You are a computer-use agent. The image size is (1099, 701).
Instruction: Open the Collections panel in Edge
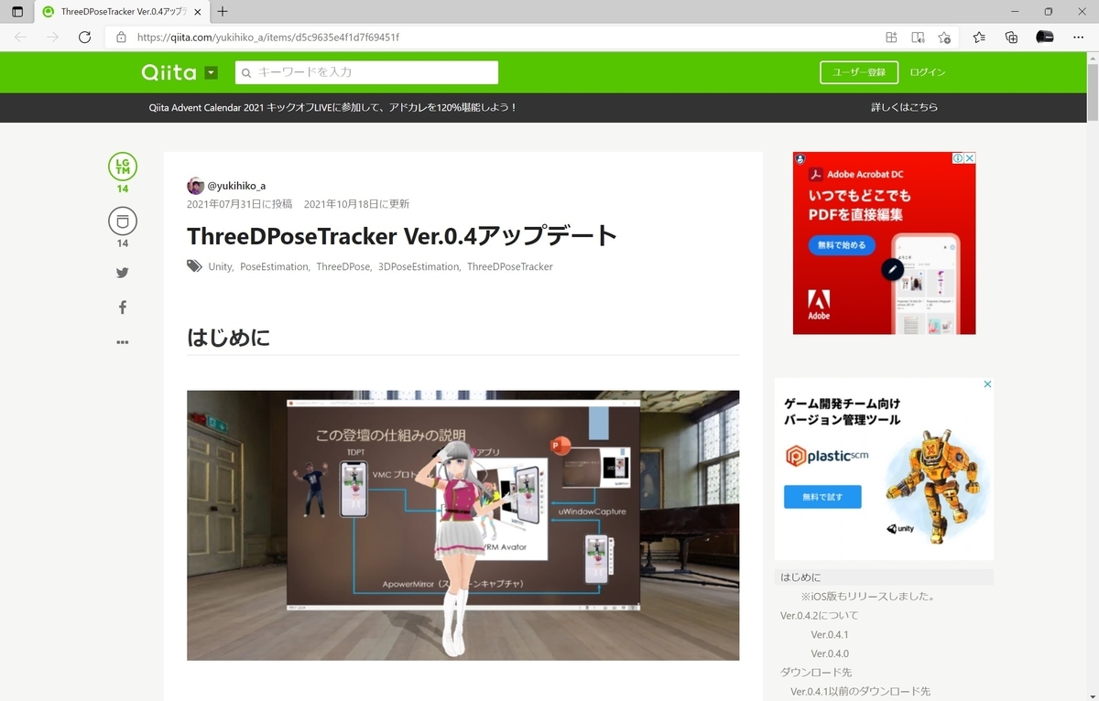point(1010,38)
